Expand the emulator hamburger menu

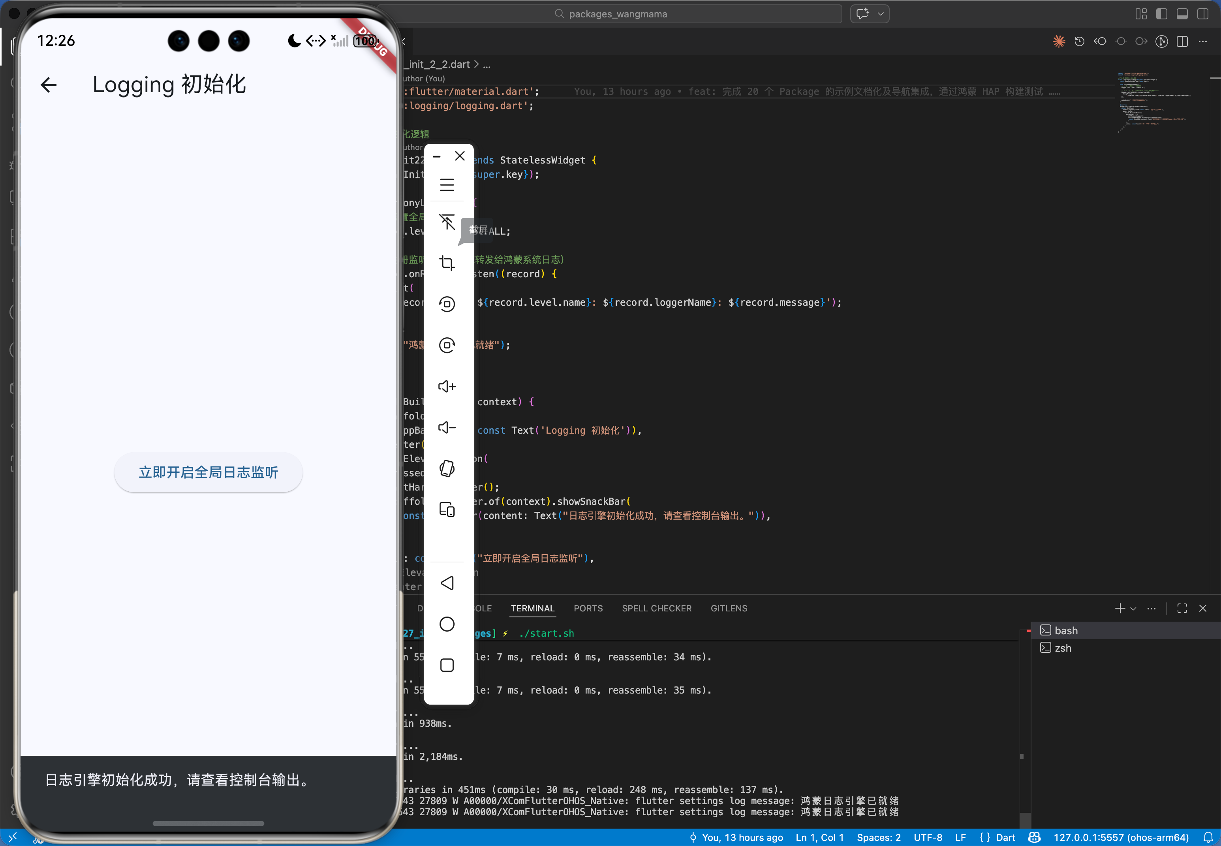tap(447, 185)
